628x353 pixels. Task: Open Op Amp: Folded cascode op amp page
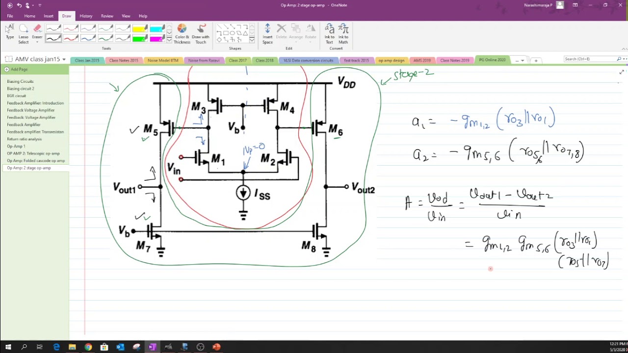tap(35, 160)
